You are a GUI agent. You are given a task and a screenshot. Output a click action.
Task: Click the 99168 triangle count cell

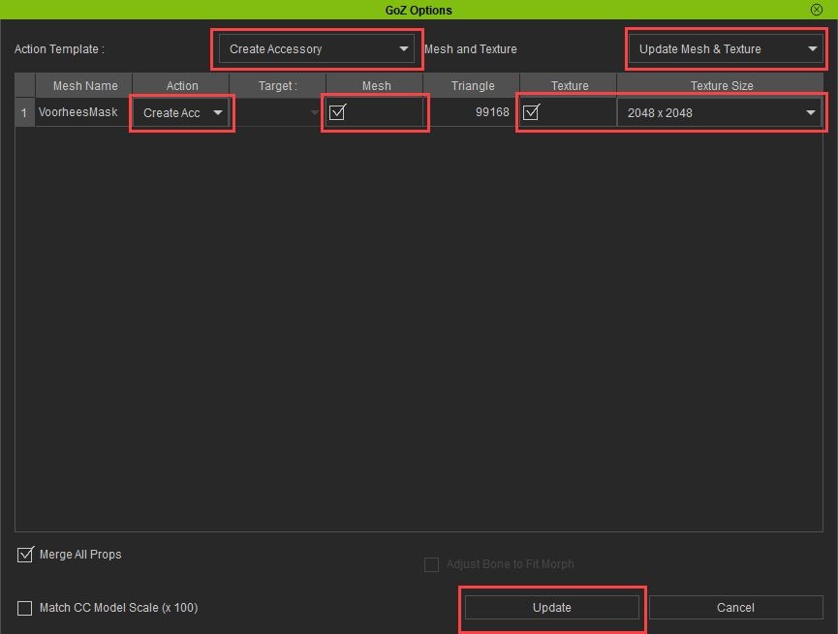[x=473, y=112]
